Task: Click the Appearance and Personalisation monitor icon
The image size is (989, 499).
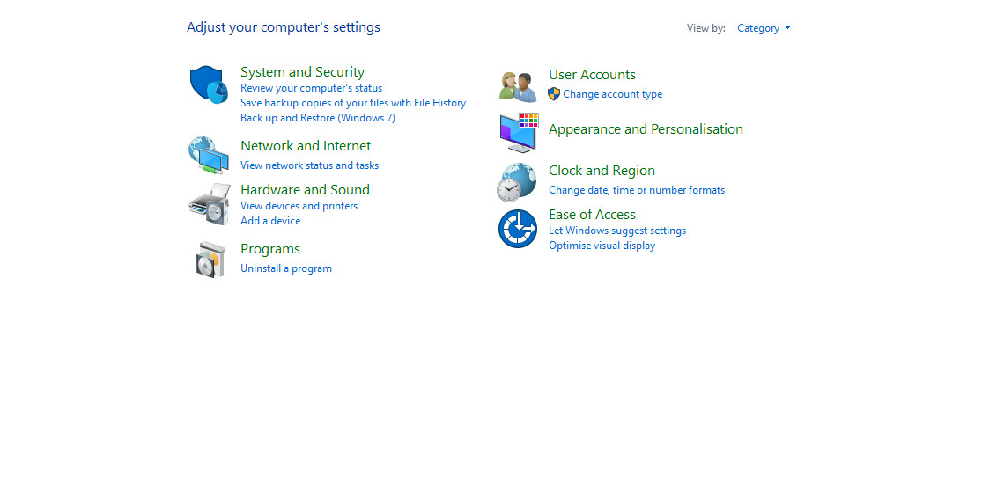Action: pyautogui.click(x=518, y=133)
